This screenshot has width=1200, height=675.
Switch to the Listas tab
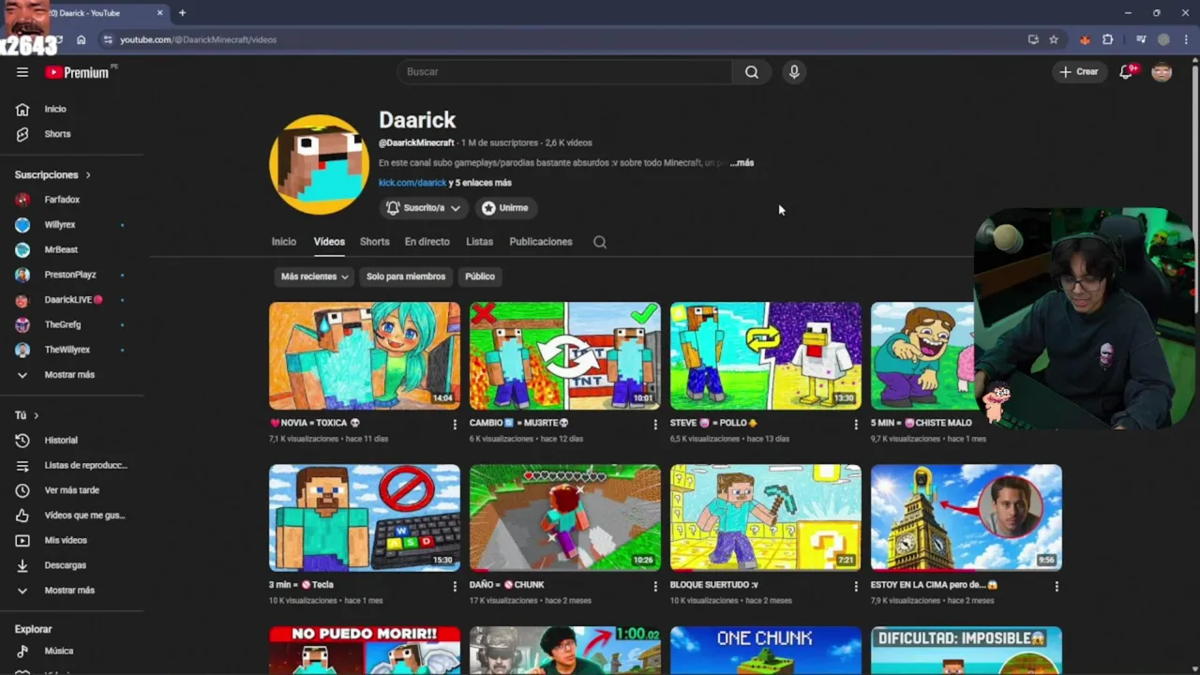point(479,242)
